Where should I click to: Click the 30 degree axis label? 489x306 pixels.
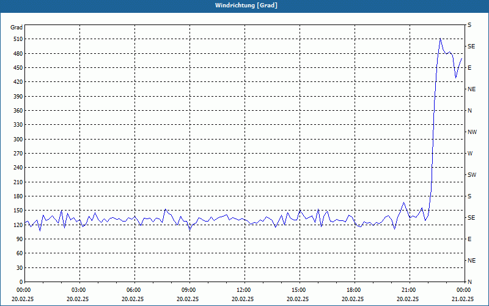20,267
